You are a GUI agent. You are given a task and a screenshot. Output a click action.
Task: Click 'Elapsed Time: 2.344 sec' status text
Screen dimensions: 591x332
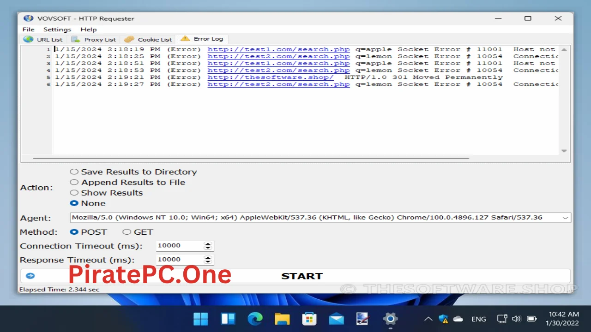59,290
